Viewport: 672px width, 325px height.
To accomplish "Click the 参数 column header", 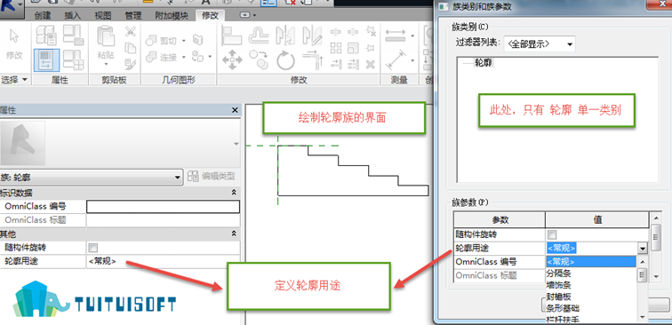I will [500, 219].
